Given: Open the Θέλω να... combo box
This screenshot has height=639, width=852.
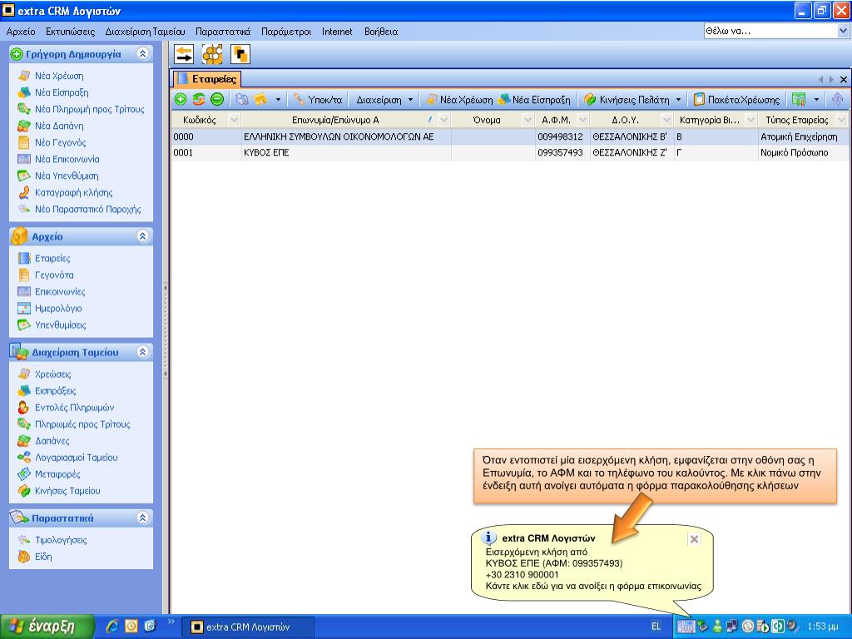Looking at the screenshot, I should point(843,31).
